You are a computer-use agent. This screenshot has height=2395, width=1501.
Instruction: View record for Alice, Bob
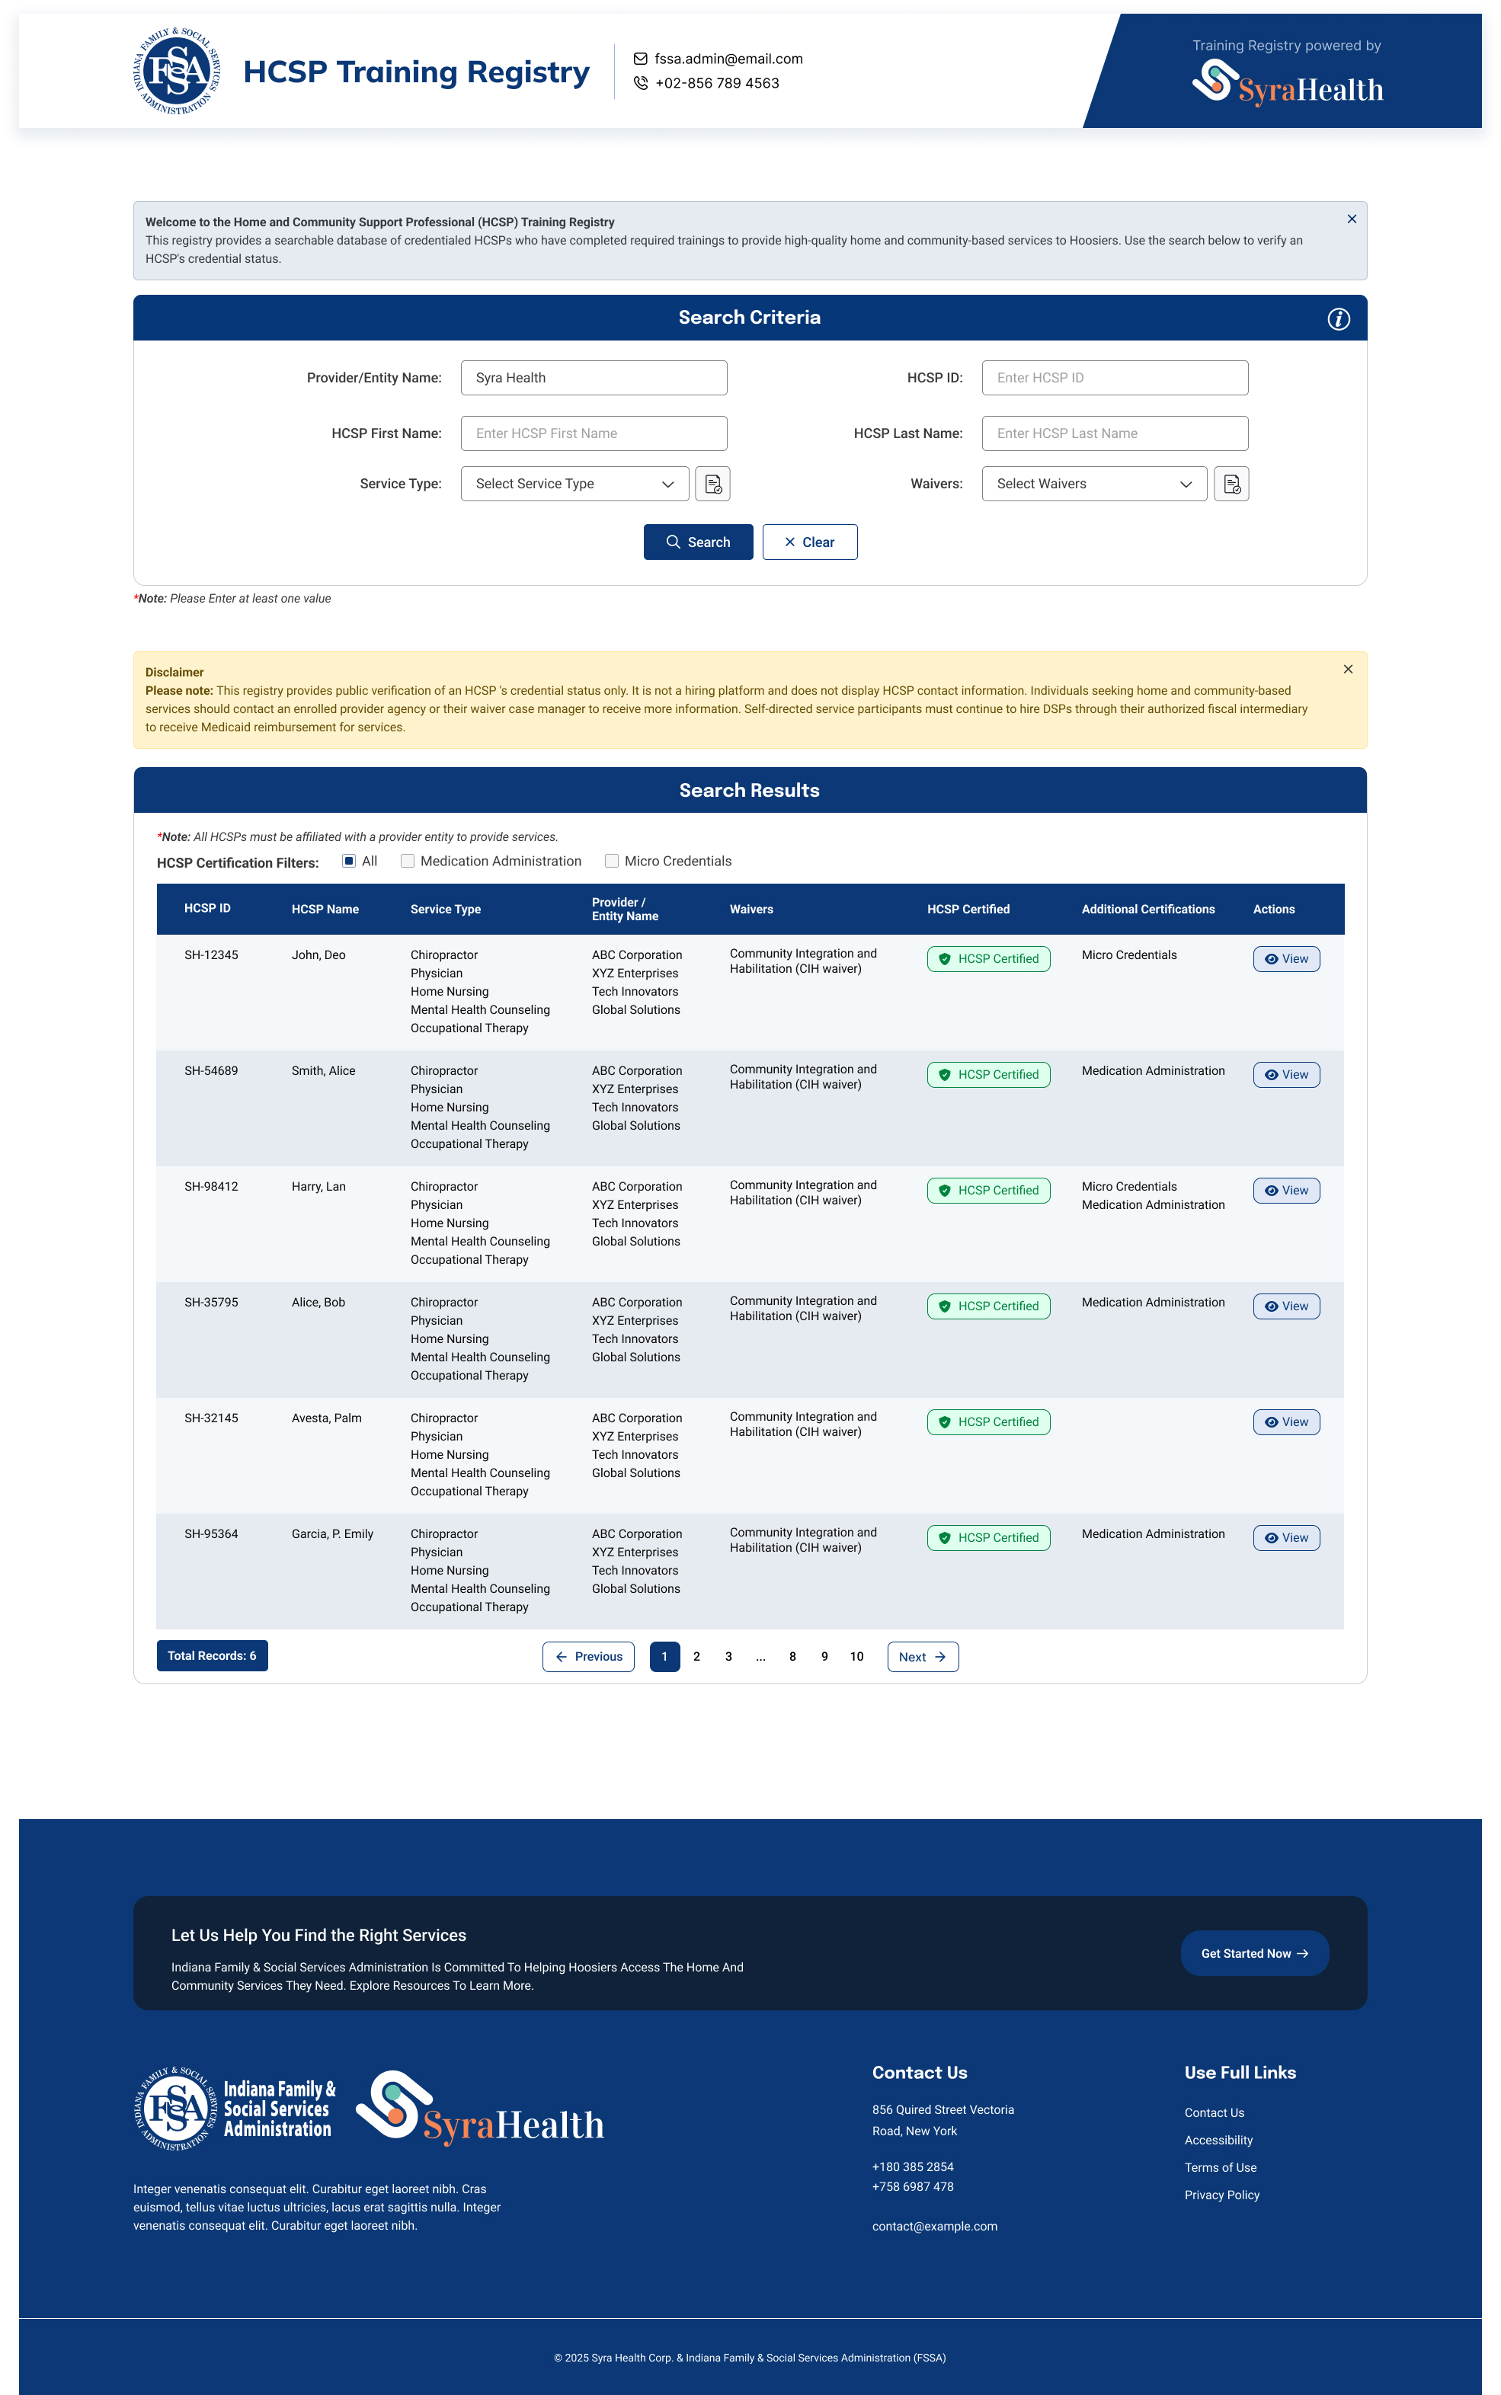click(1285, 1306)
